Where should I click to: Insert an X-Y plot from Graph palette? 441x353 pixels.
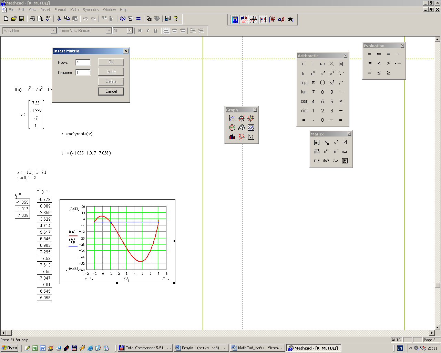coord(232,118)
